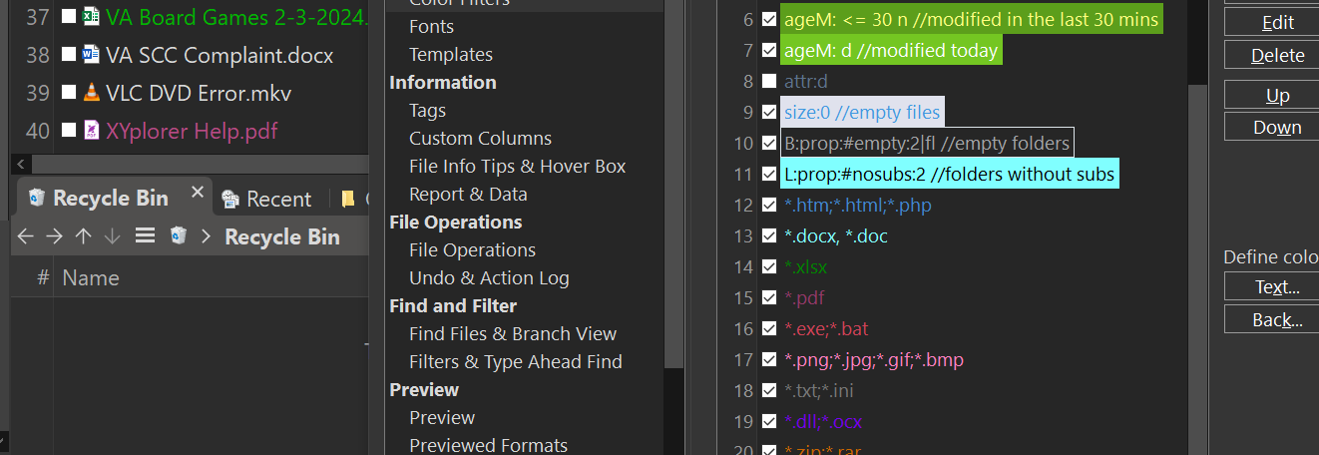Click the PDF icon of XYplorer Help.pdf
This screenshot has width=1319, height=455.
[x=91, y=131]
